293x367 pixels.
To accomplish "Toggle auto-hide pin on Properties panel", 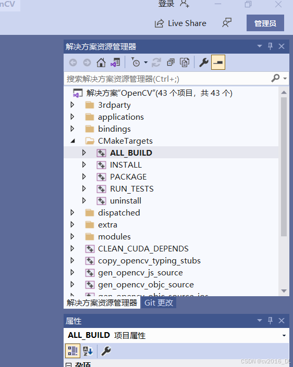I will tap(270, 321).
